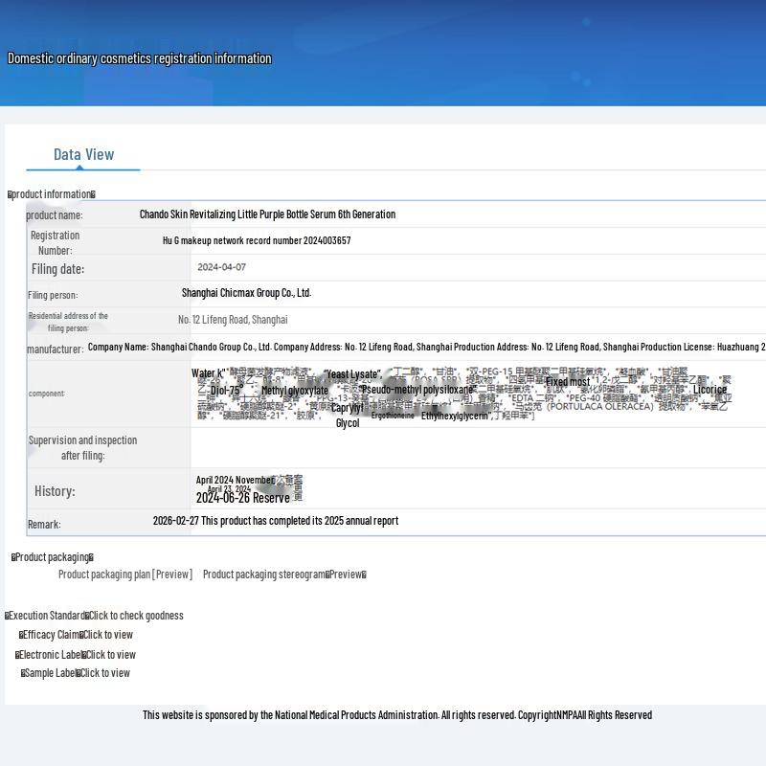The image size is (766, 766).
Task: Click Ethylhexylglycerin ingredient text
Action: pyautogui.click(x=456, y=416)
